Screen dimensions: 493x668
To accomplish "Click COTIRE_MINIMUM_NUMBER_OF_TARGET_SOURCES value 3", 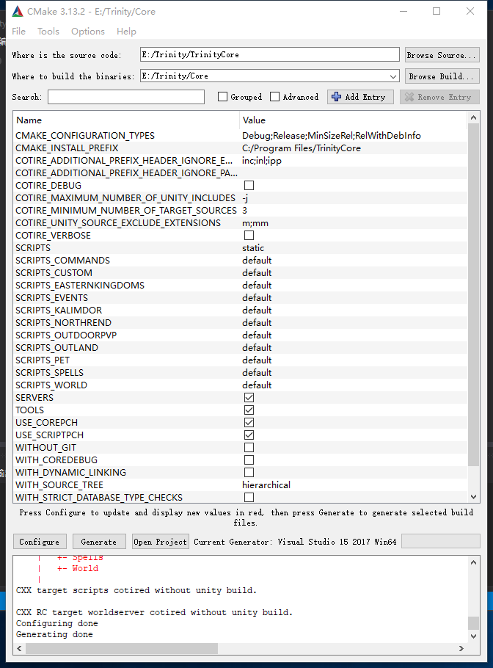I will [245, 211].
